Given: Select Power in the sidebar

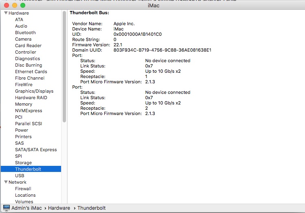Looking at the screenshot, I should pos(22,130).
